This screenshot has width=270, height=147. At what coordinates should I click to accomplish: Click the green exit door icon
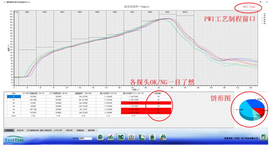pos(263,137)
